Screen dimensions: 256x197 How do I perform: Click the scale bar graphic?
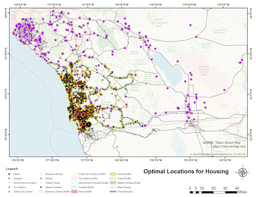coord(213,192)
